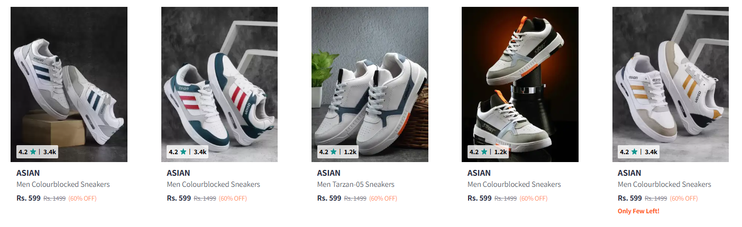
Task: Click the Men Tarzan-05 Sneakers title
Action: (x=355, y=184)
